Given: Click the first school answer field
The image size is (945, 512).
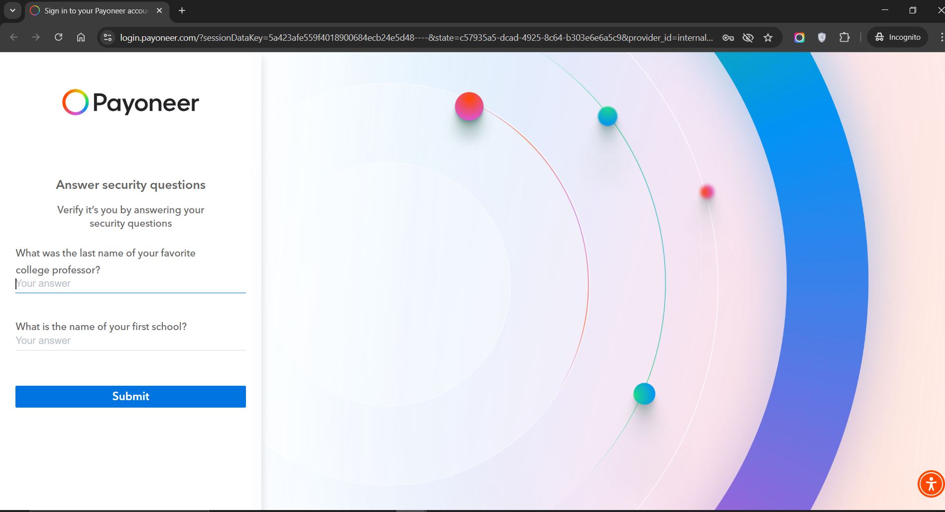Looking at the screenshot, I should point(130,341).
